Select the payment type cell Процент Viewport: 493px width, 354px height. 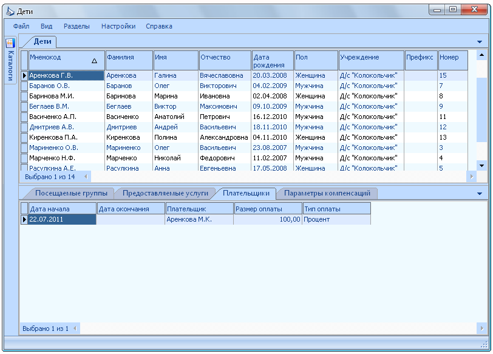pyautogui.click(x=337, y=219)
